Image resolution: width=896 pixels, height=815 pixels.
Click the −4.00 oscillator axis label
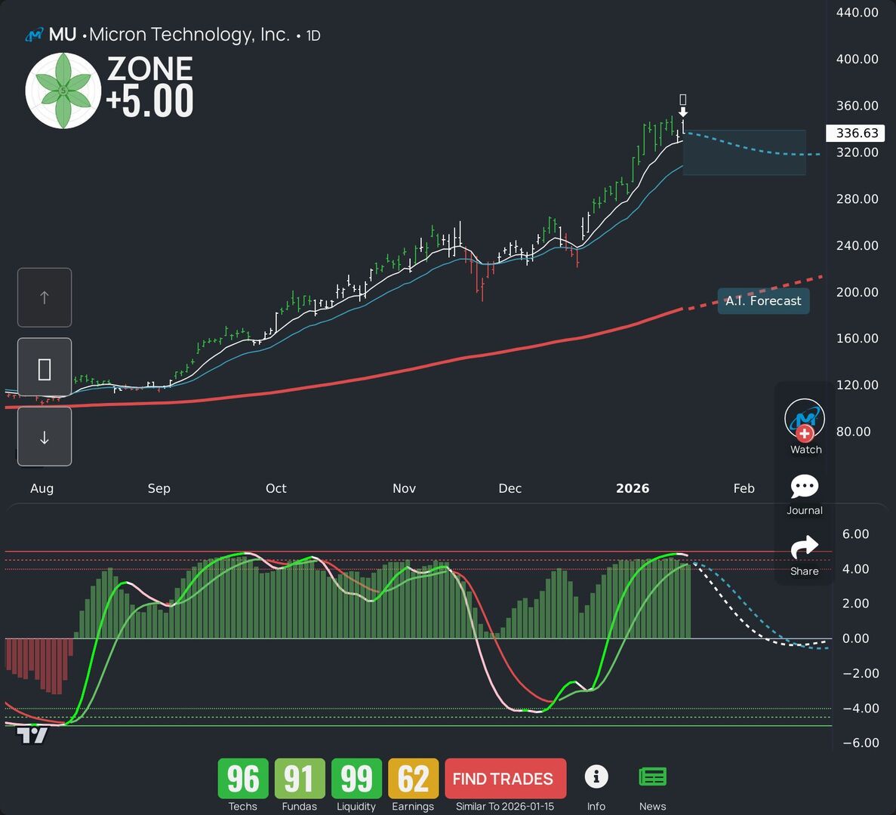[861, 708]
